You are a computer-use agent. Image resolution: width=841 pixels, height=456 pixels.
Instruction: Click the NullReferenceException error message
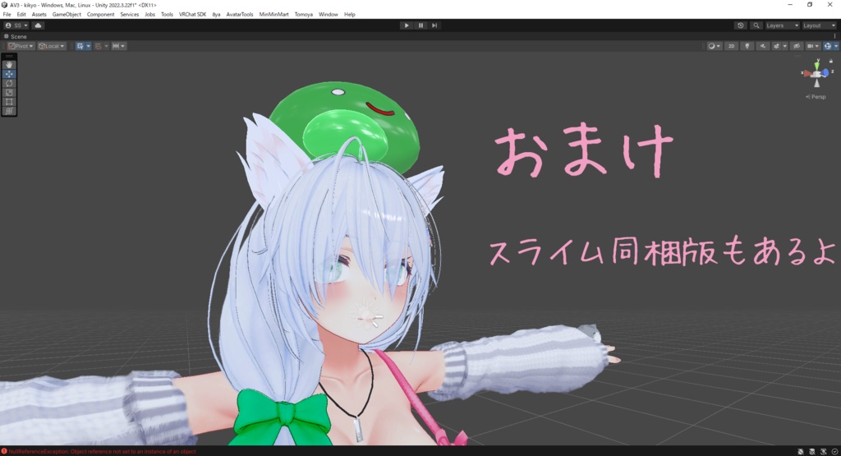click(x=102, y=452)
